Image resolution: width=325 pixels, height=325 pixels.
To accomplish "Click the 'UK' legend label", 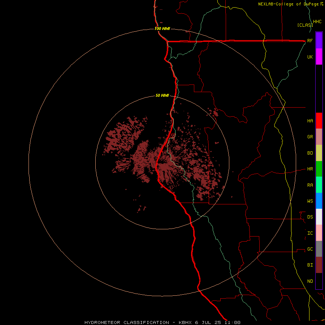I will [x=310, y=57].
